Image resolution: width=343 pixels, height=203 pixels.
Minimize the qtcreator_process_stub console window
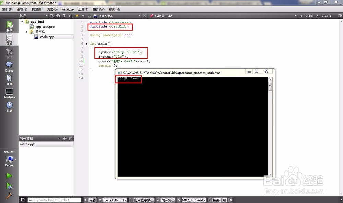[x=249, y=72]
